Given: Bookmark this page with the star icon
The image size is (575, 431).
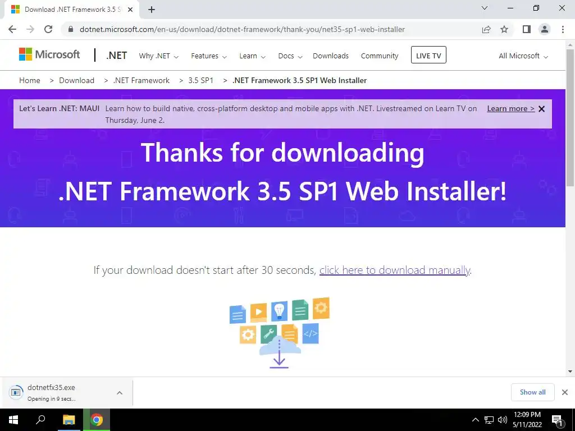Looking at the screenshot, I should 504,29.
